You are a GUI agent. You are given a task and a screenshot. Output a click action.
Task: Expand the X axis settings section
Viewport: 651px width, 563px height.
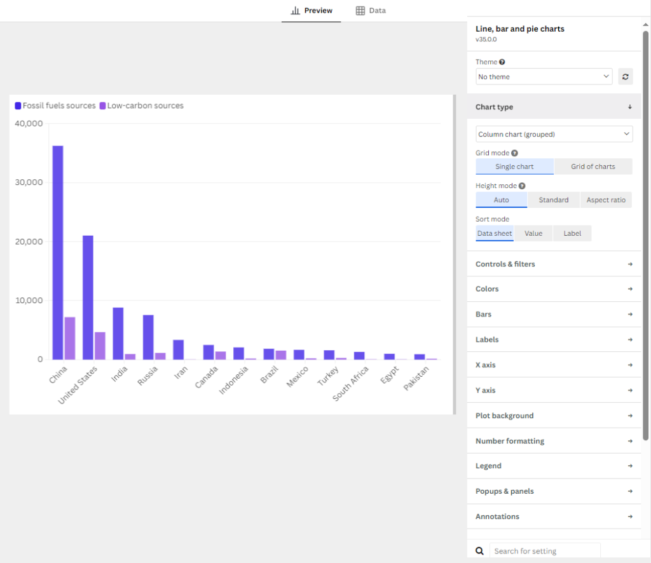pos(554,365)
